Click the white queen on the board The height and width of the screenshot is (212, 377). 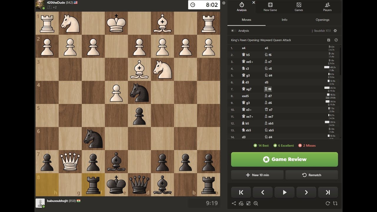(x=70, y=161)
